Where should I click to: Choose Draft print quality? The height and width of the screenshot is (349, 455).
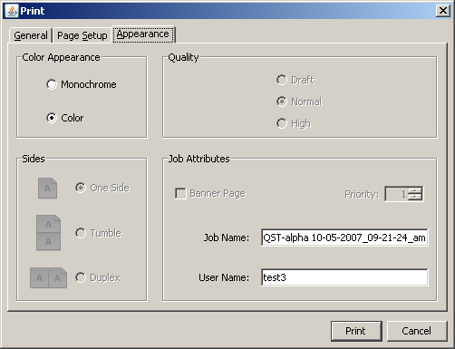pyautogui.click(x=282, y=80)
